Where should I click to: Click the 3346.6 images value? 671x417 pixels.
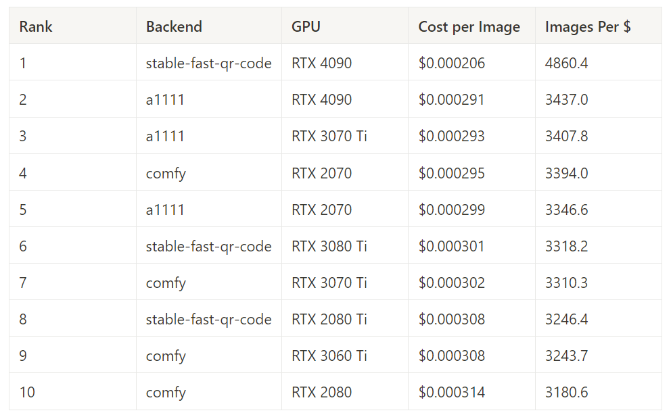pyautogui.click(x=566, y=210)
